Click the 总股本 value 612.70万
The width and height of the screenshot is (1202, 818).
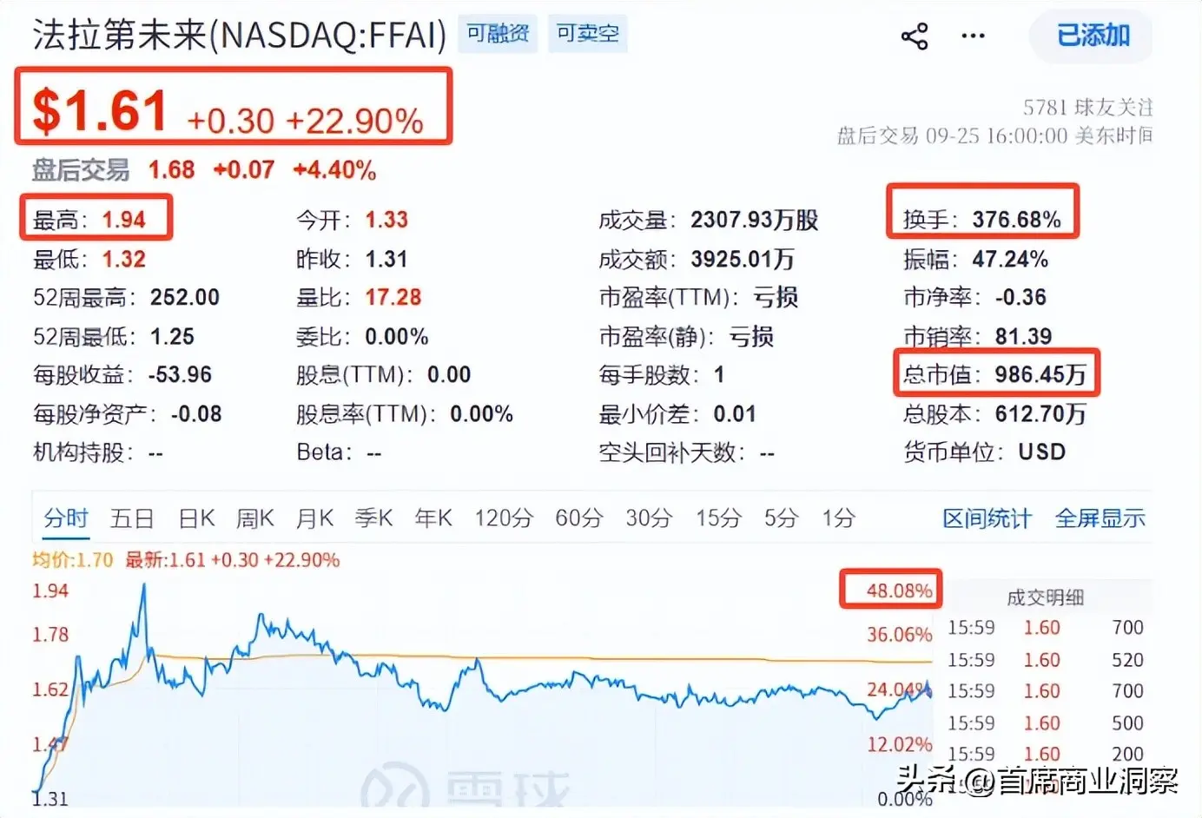(1040, 413)
